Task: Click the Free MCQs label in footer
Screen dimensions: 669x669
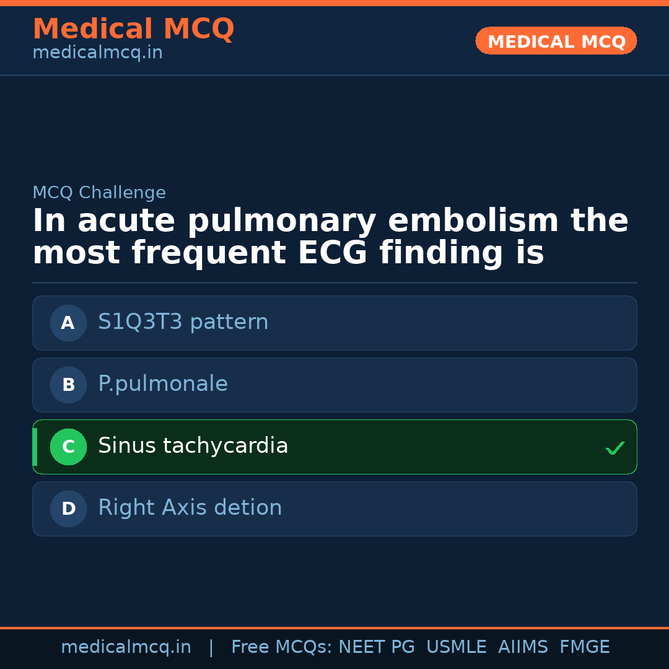Action: click(x=282, y=647)
